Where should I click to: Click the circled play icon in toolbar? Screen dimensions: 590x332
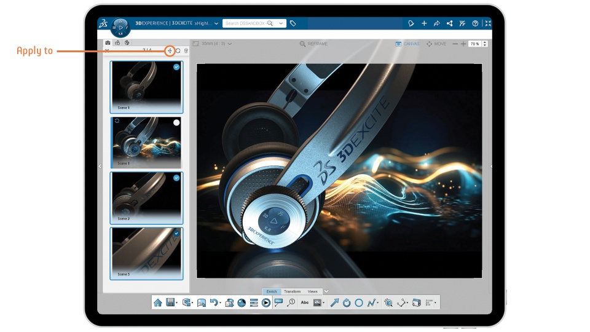point(266,302)
